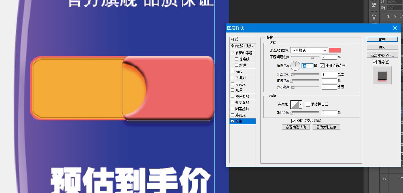
Task: Click the 大小 value field
Action: tap(329, 87)
